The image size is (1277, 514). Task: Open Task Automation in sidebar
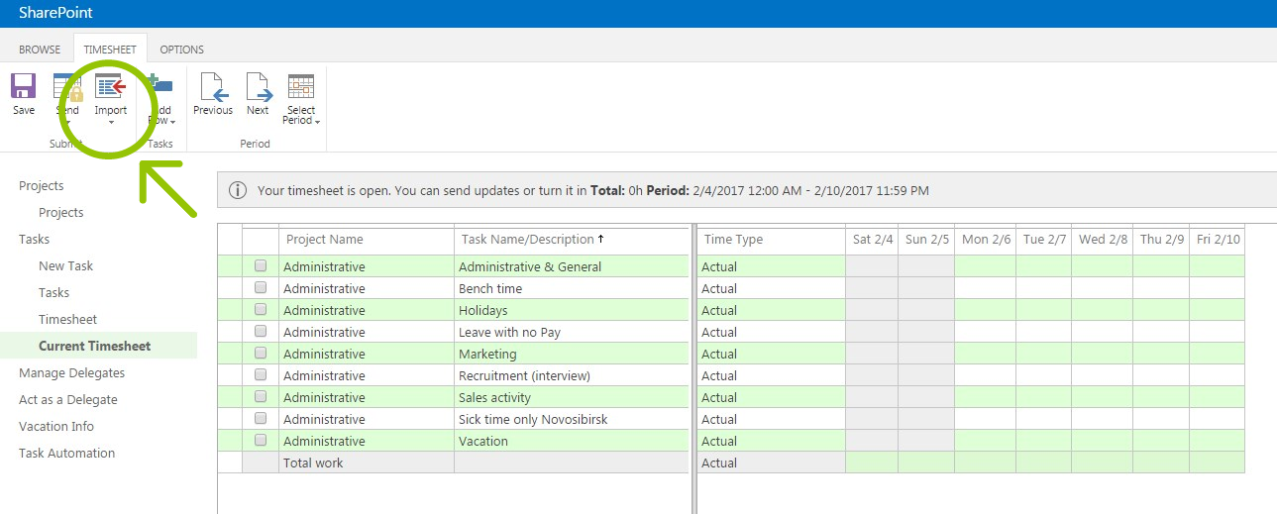(x=66, y=454)
